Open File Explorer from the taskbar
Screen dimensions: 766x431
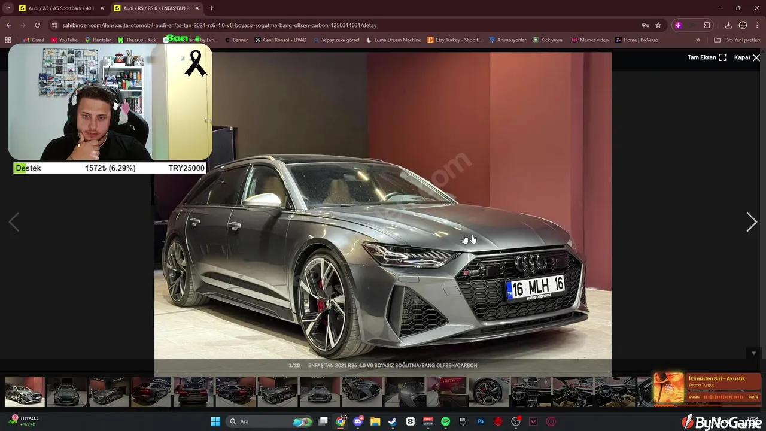click(375, 421)
